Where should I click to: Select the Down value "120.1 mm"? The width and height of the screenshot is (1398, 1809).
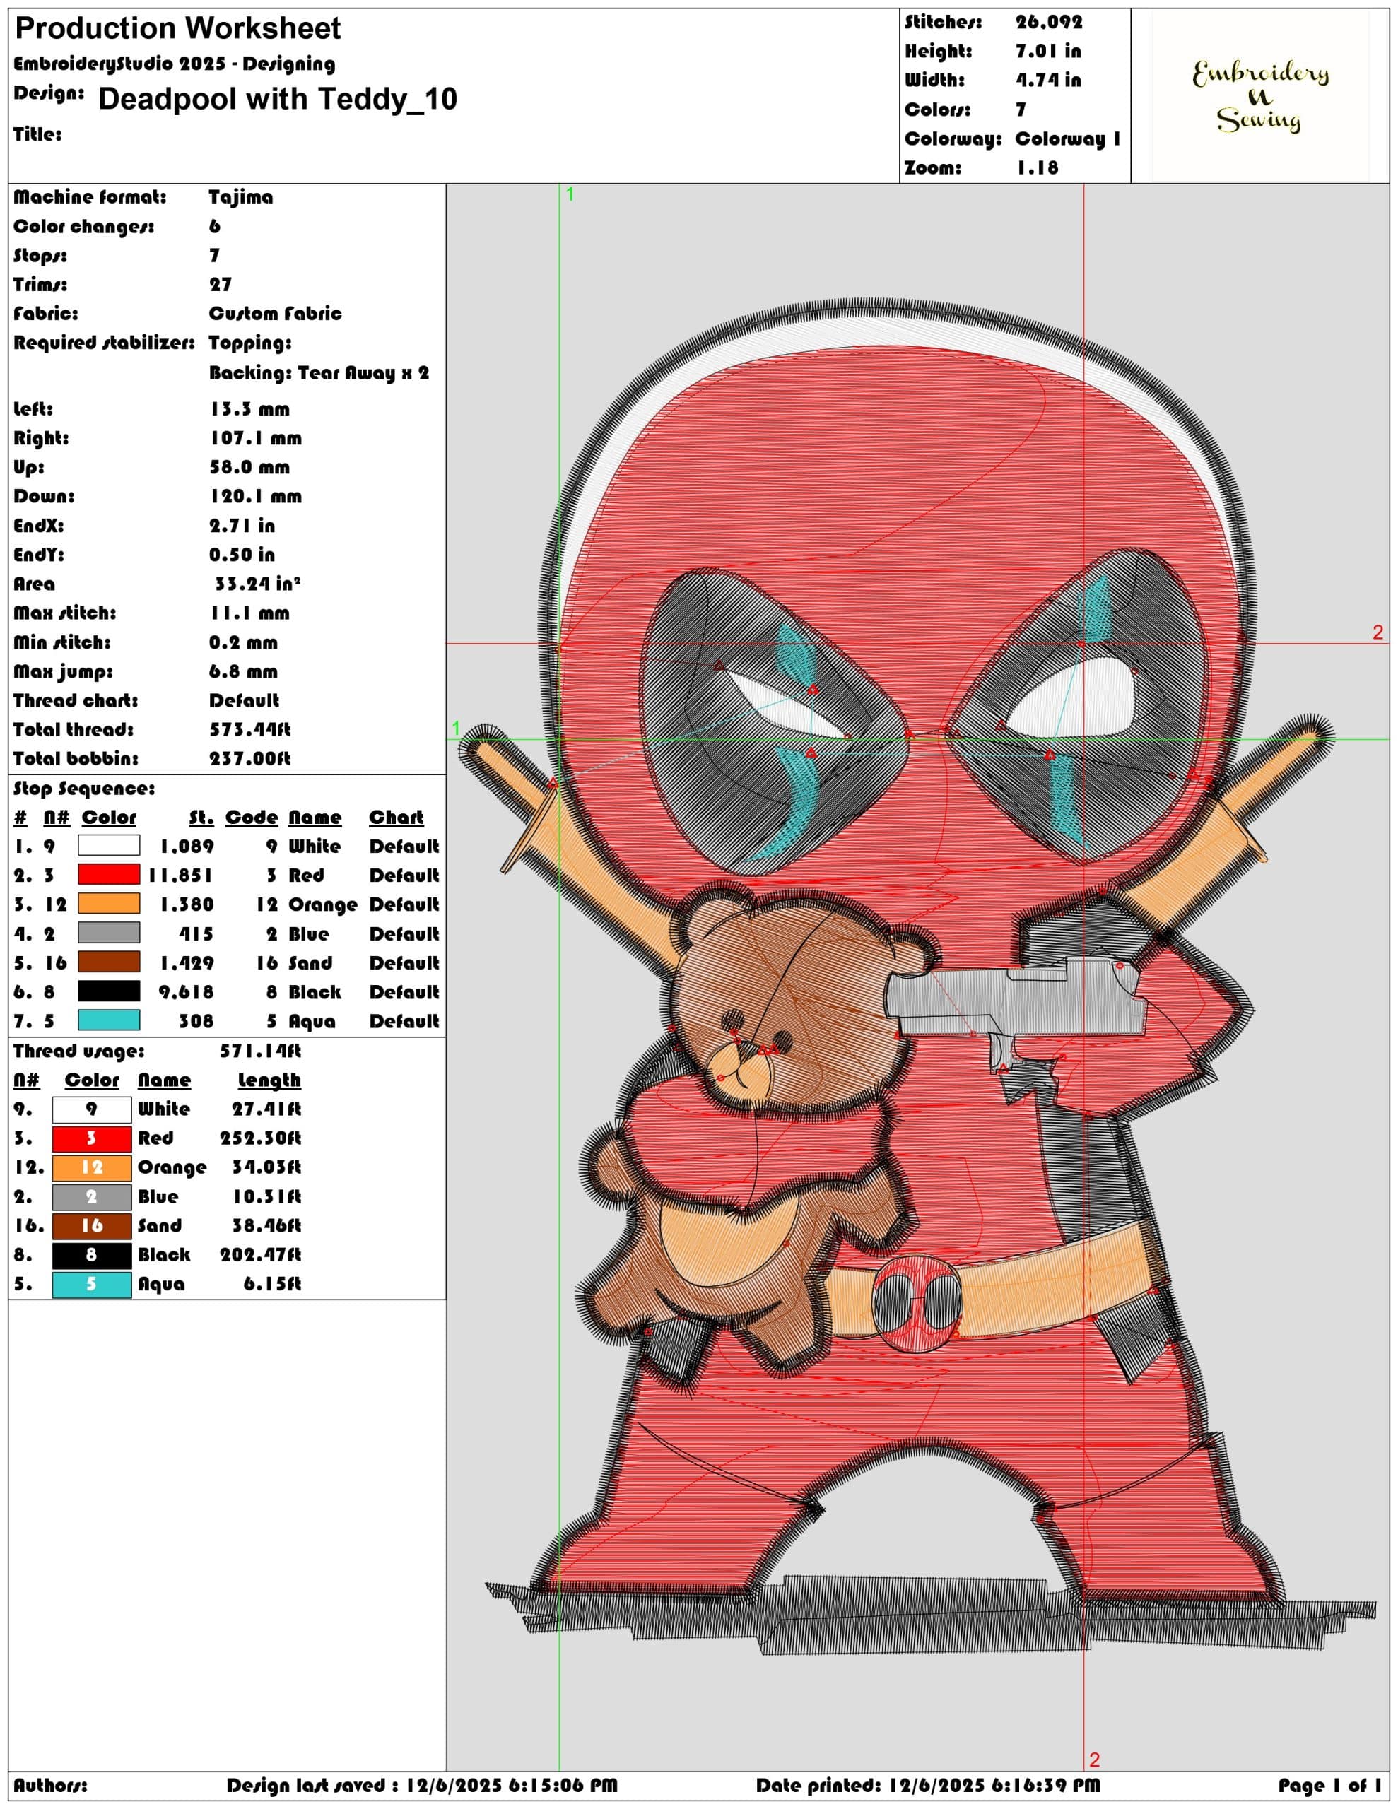(255, 497)
